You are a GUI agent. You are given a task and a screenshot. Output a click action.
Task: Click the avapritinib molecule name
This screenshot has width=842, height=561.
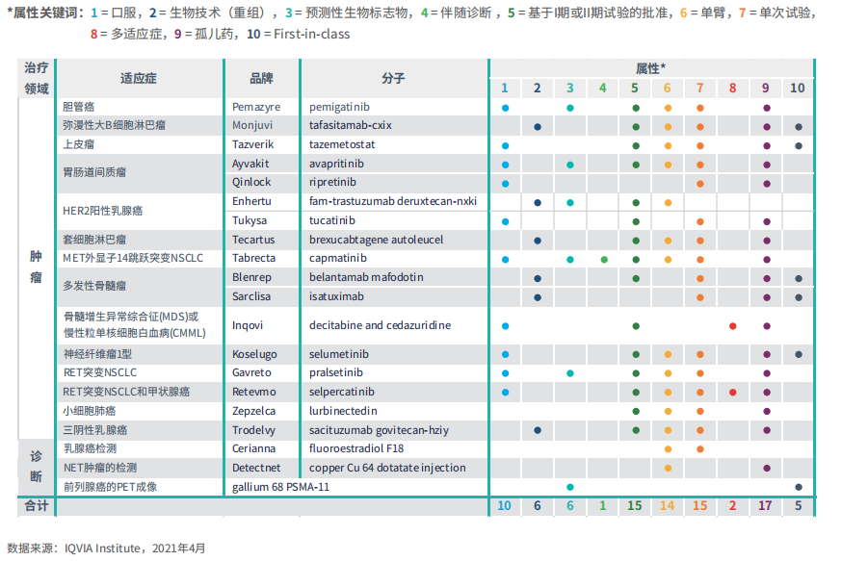pyautogui.click(x=336, y=165)
